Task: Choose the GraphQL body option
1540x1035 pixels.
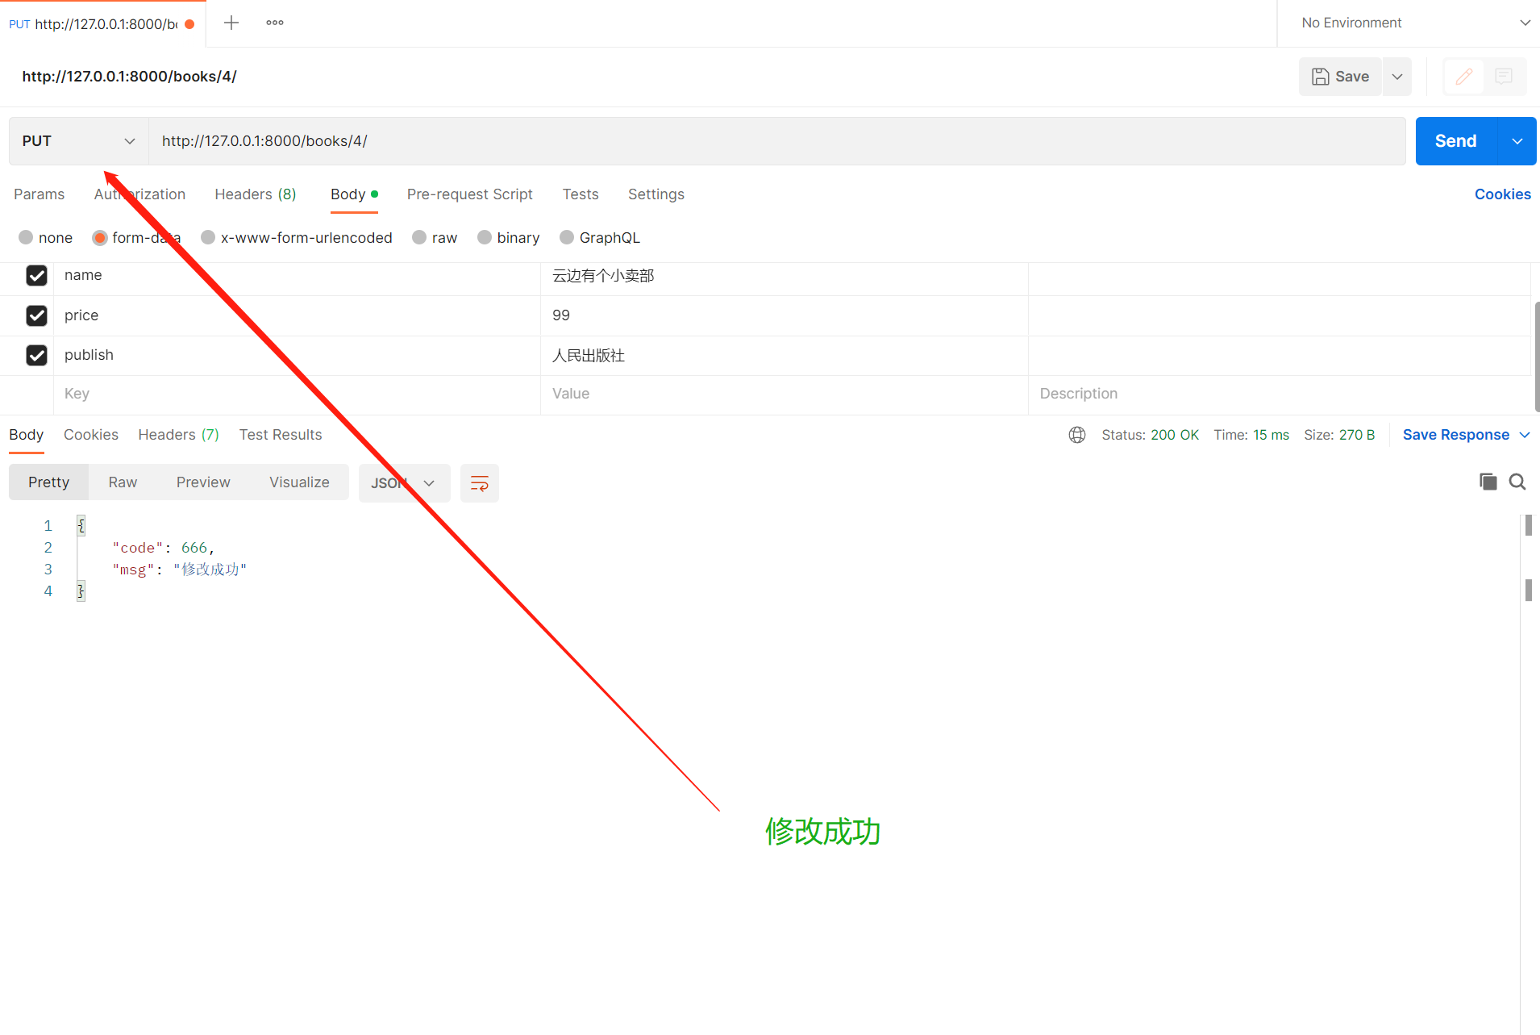Action: pos(567,237)
